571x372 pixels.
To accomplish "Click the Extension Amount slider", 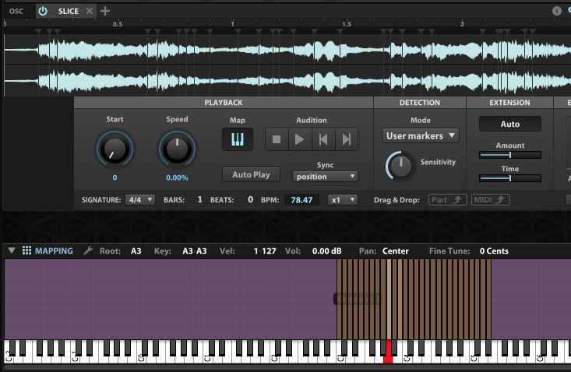I will click(x=510, y=155).
